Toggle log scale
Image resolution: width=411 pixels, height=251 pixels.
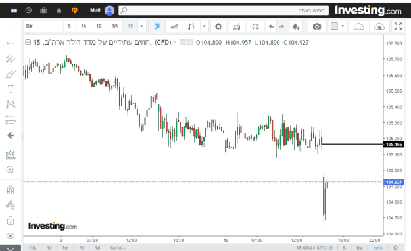360,248
